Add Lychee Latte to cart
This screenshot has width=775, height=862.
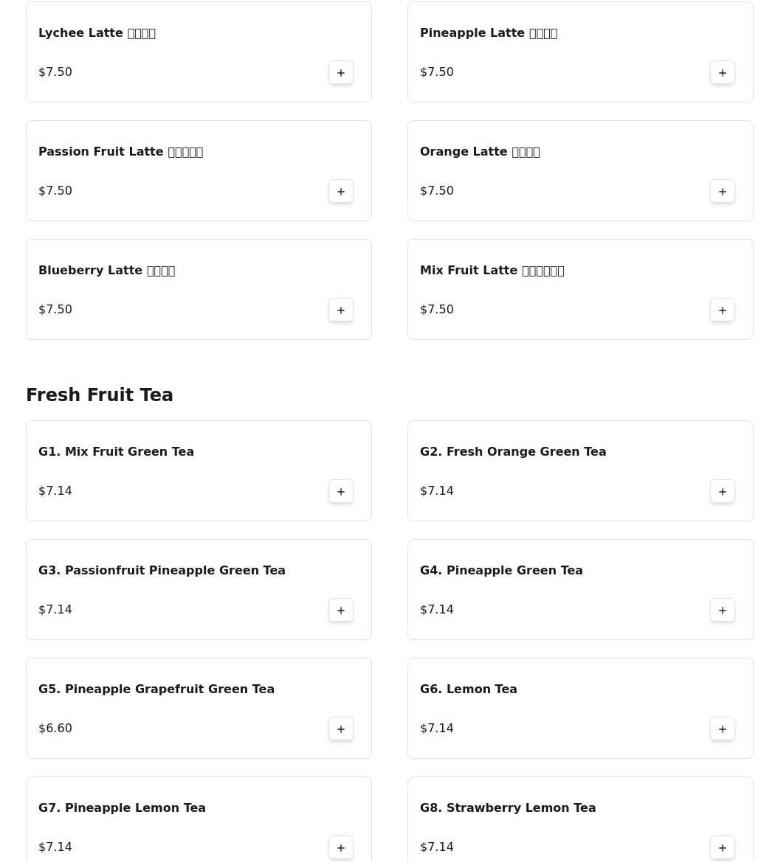tap(341, 73)
